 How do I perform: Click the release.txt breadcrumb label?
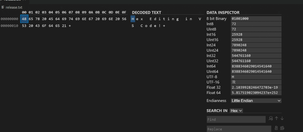click(14, 7)
